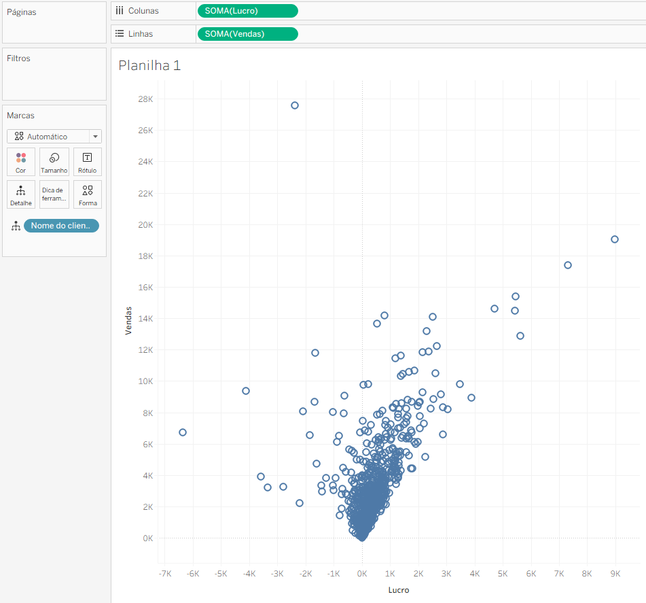Open the Tamanho size marks card

click(54, 162)
